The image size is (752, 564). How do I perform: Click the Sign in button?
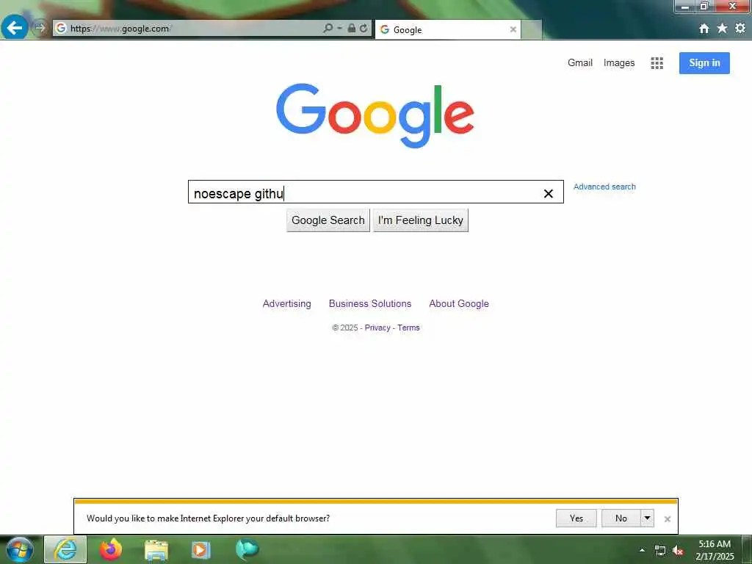click(704, 63)
